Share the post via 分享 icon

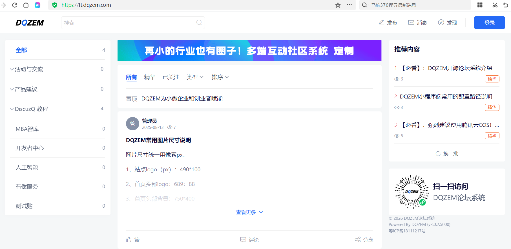[358, 239]
